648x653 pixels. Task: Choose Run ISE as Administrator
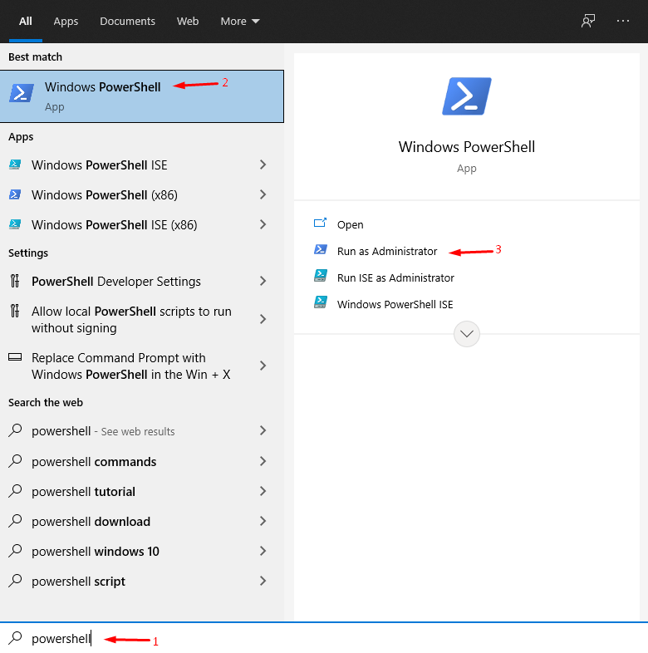395,277
